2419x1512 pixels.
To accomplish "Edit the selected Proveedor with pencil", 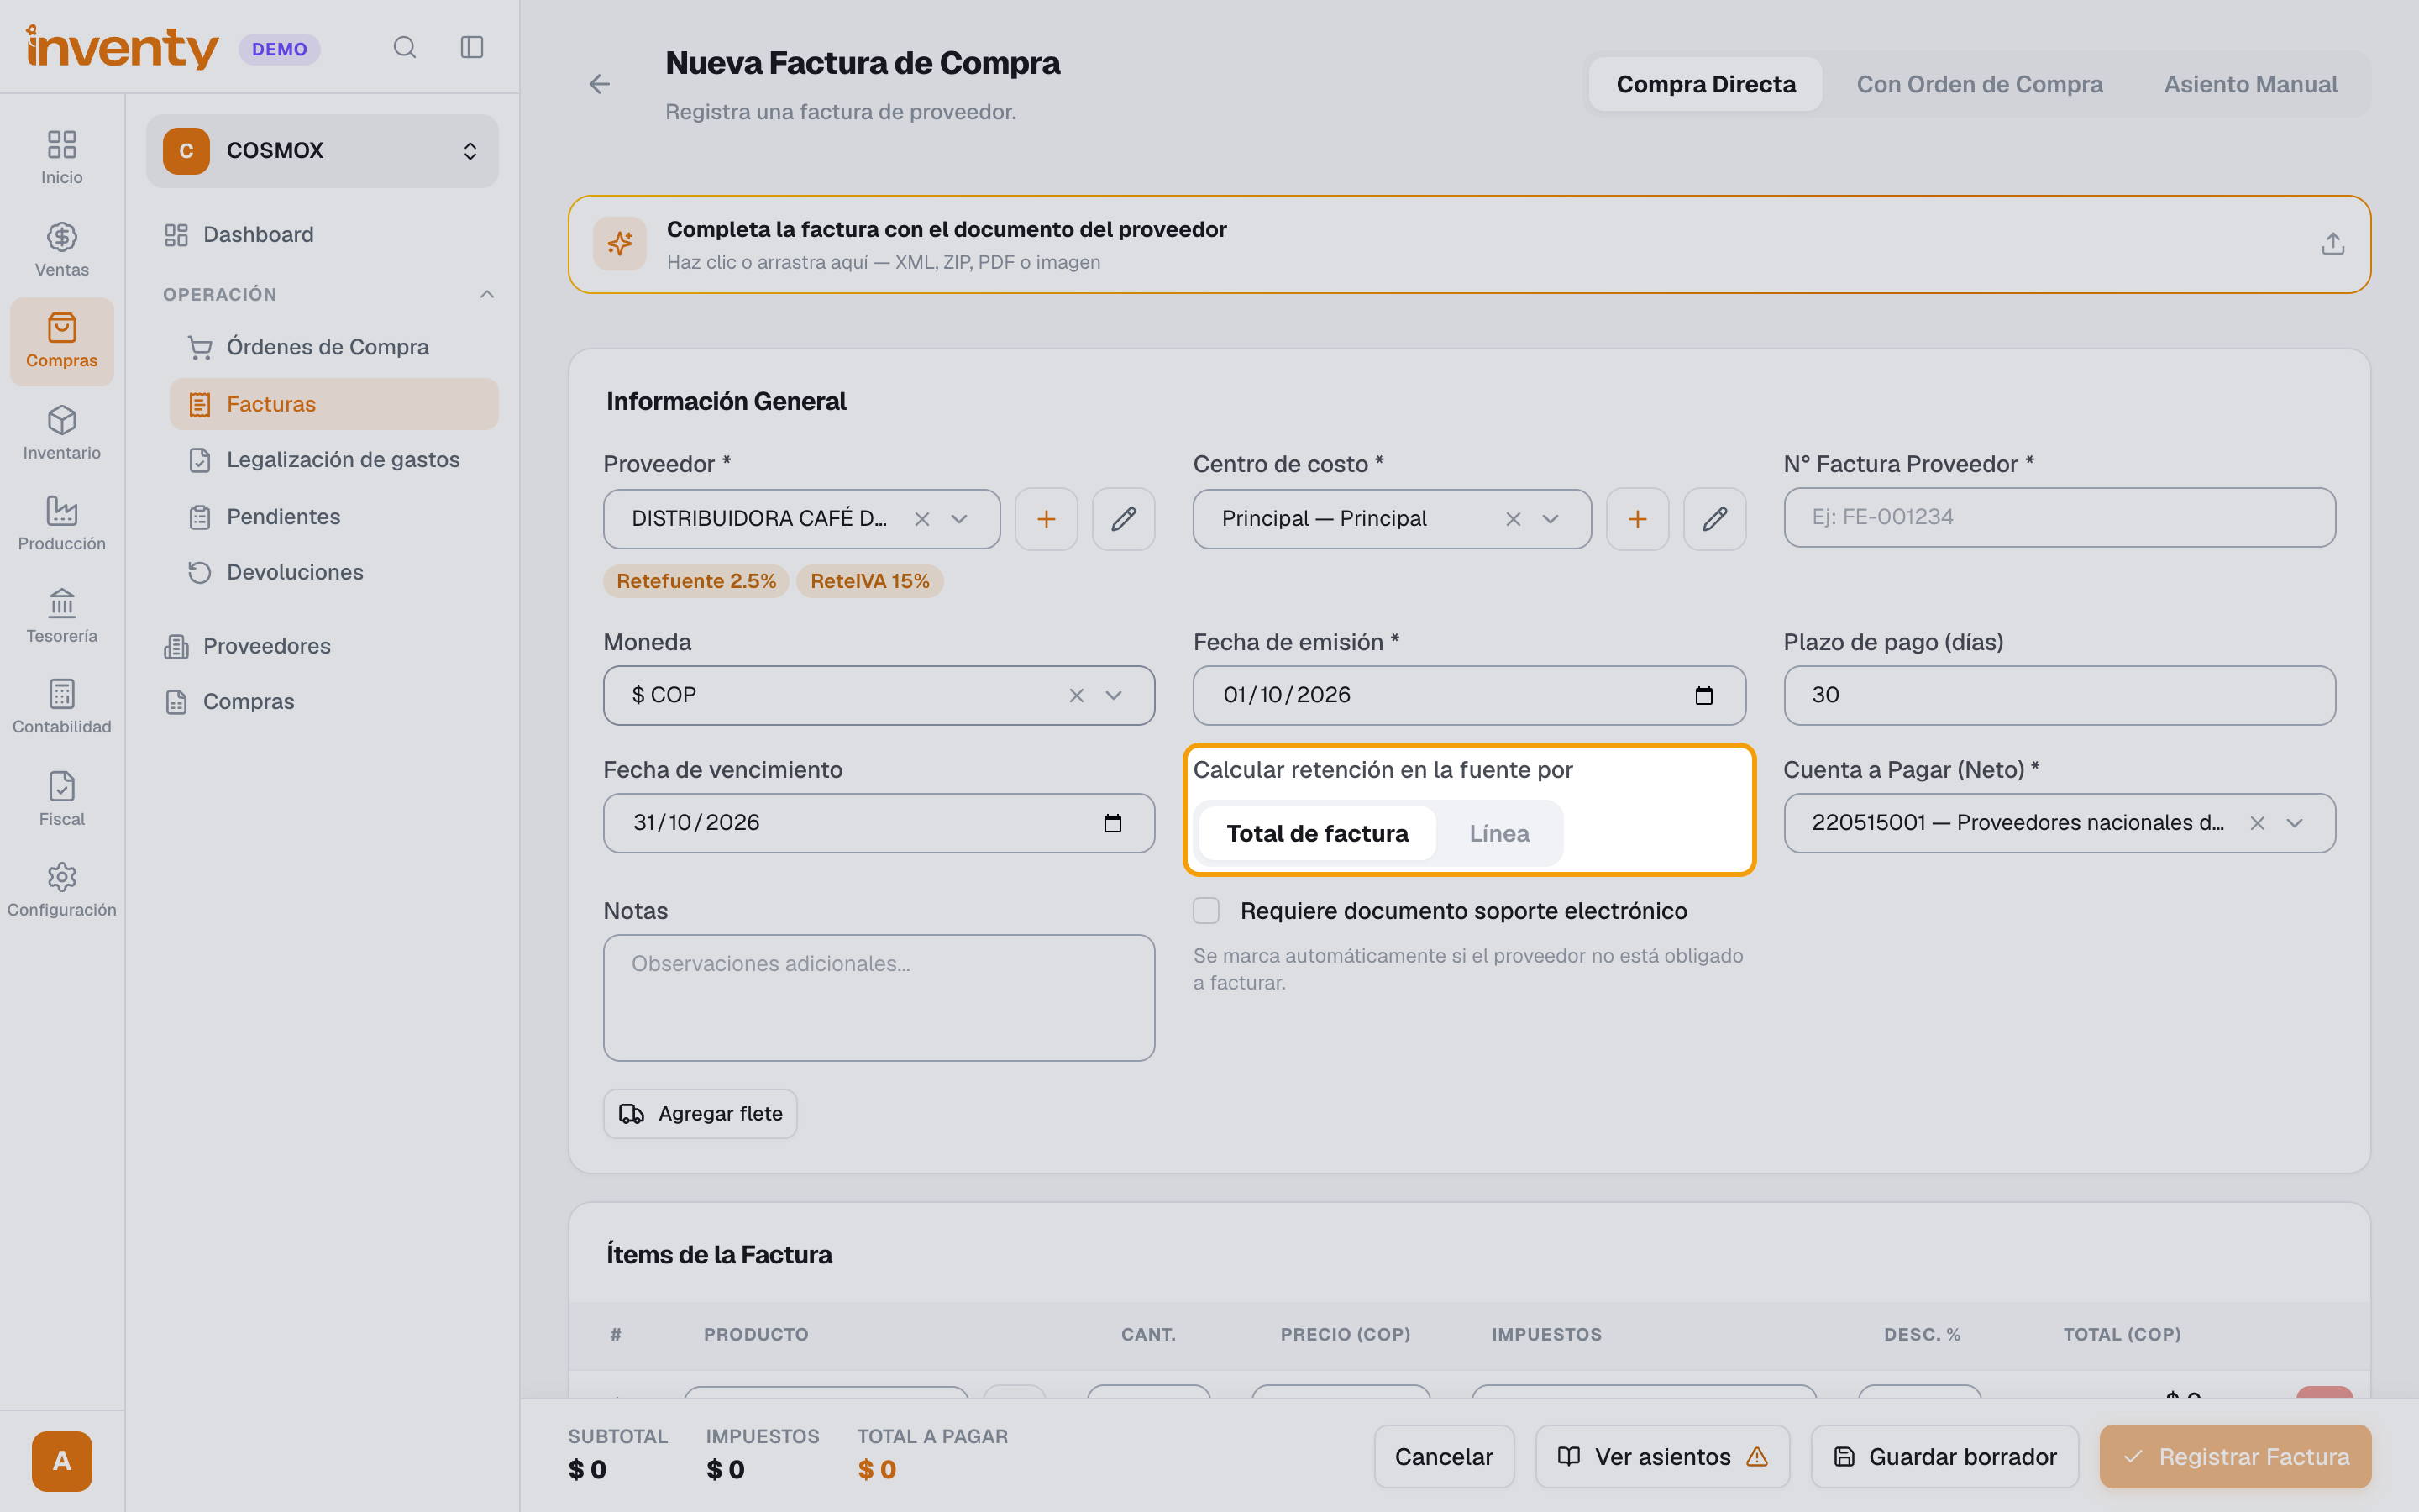I will point(1124,519).
